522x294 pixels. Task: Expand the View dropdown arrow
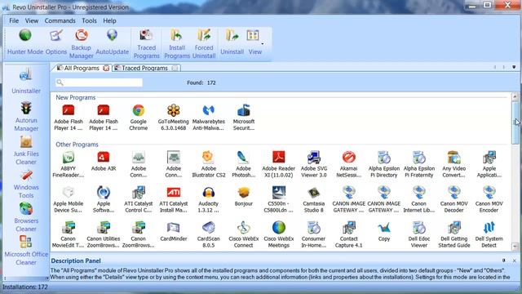(x=263, y=43)
